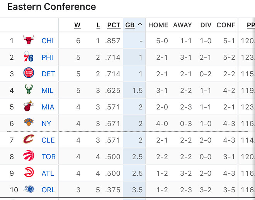Sort standings by L column header
255x200 pixels.
click(x=98, y=25)
